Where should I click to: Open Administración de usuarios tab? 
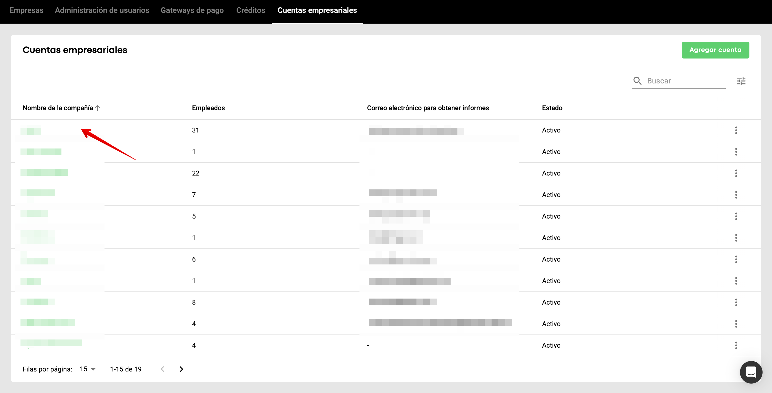(102, 10)
